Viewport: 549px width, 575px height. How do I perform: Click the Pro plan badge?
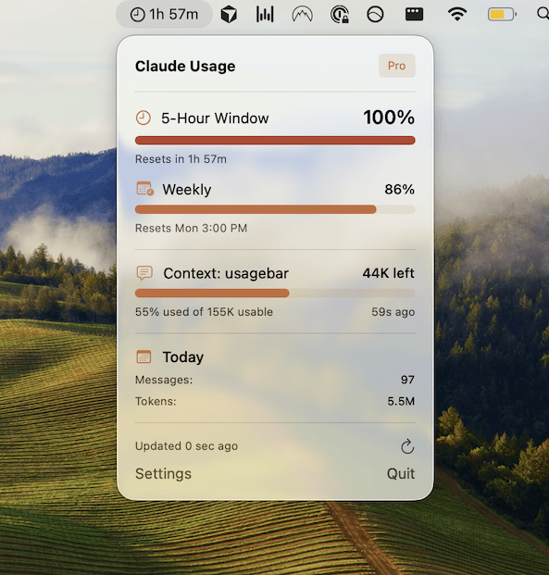(x=397, y=66)
